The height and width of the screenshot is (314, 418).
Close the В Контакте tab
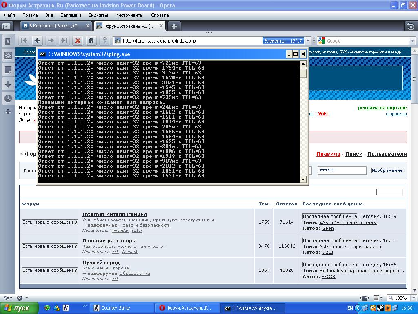tap(87, 26)
